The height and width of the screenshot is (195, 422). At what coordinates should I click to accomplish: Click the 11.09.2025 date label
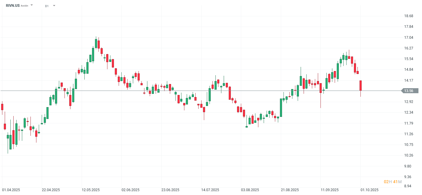pyautogui.click(x=330, y=190)
